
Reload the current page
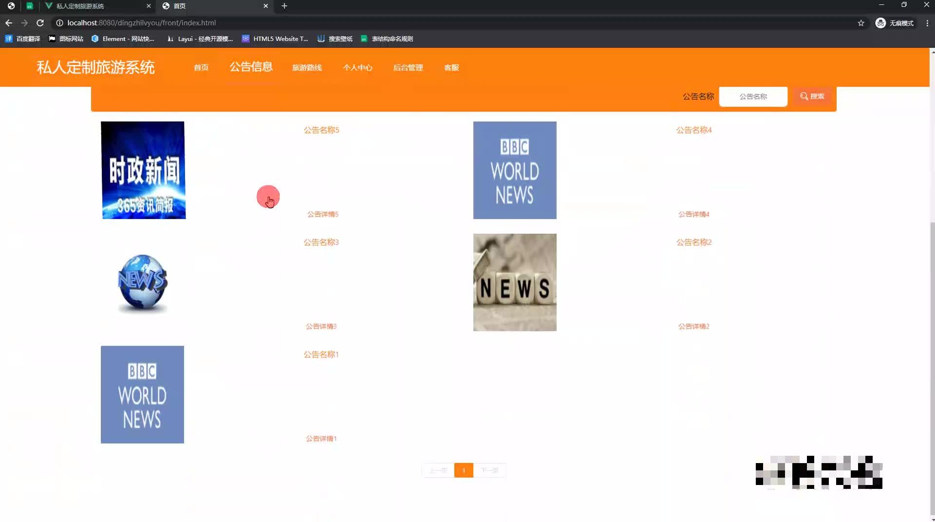coord(40,22)
